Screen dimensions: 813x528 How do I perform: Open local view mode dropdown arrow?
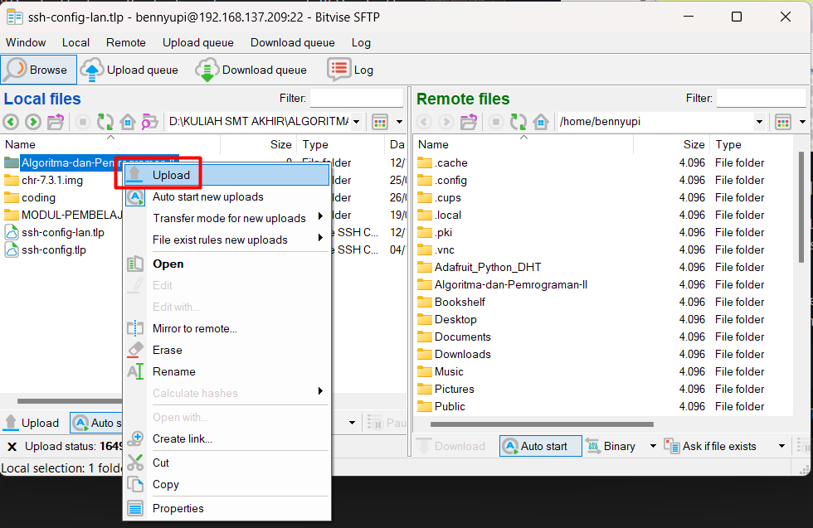tap(399, 123)
